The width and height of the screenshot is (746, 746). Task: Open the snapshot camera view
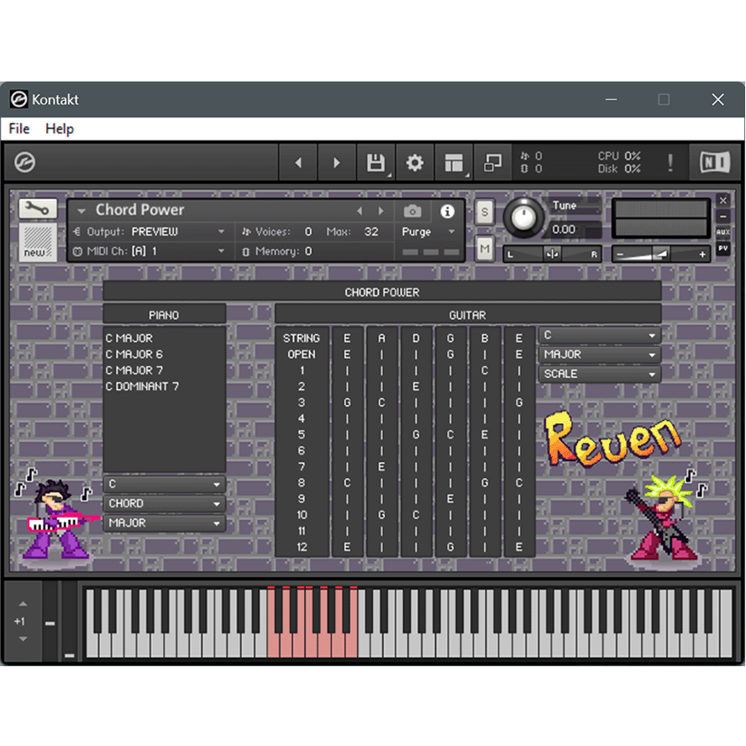click(412, 211)
